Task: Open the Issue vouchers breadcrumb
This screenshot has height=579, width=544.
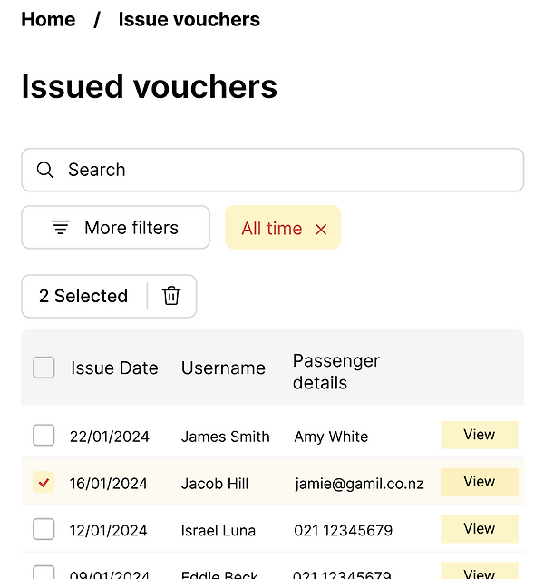Action: point(189,19)
